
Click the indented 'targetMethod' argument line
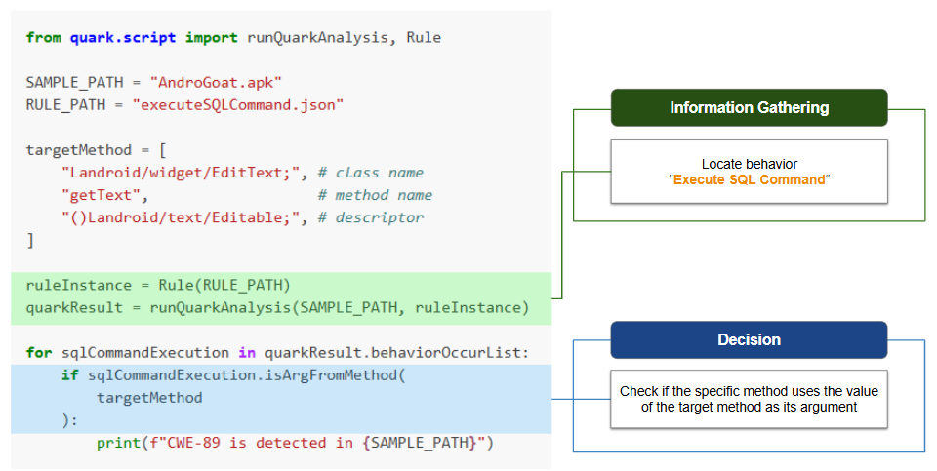tap(149, 398)
